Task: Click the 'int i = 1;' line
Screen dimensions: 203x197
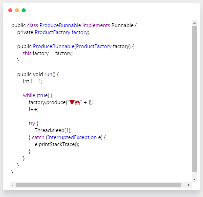Action: point(33,81)
